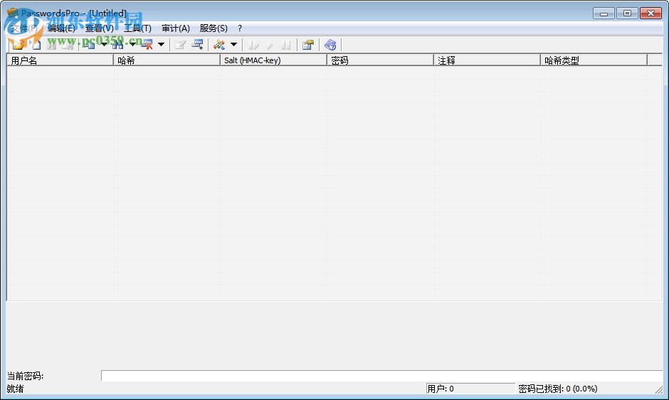The width and height of the screenshot is (669, 400).
Task: Click the Delete hashes red X icon
Action: pyautogui.click(x=147, y=44)
